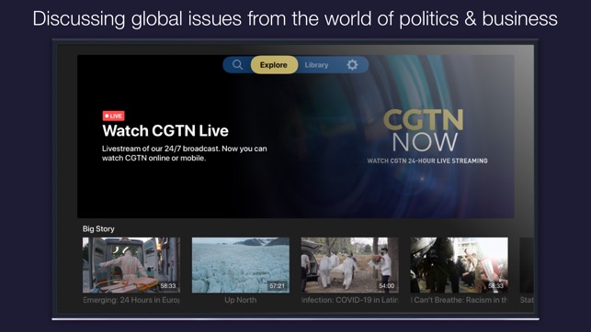Open the Infection: COVID-19 in Latin thumbnail
The width and height of the screenshot is (591, 332).
(x=350, y=265)
